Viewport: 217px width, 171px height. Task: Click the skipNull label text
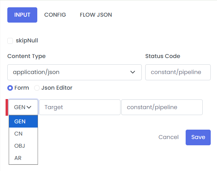(x=27, y=41)
